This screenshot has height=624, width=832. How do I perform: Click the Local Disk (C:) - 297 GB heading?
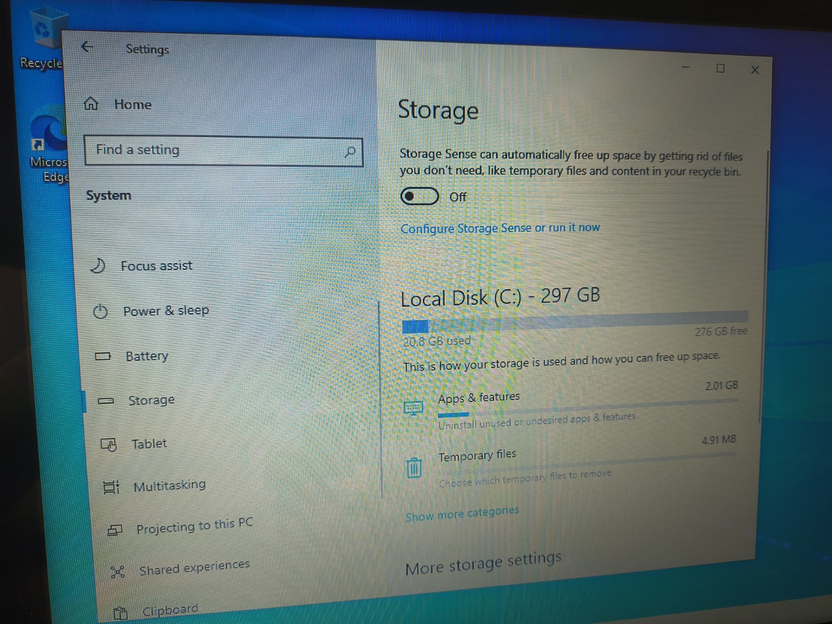pyautogui.click(x=500, y=297)
